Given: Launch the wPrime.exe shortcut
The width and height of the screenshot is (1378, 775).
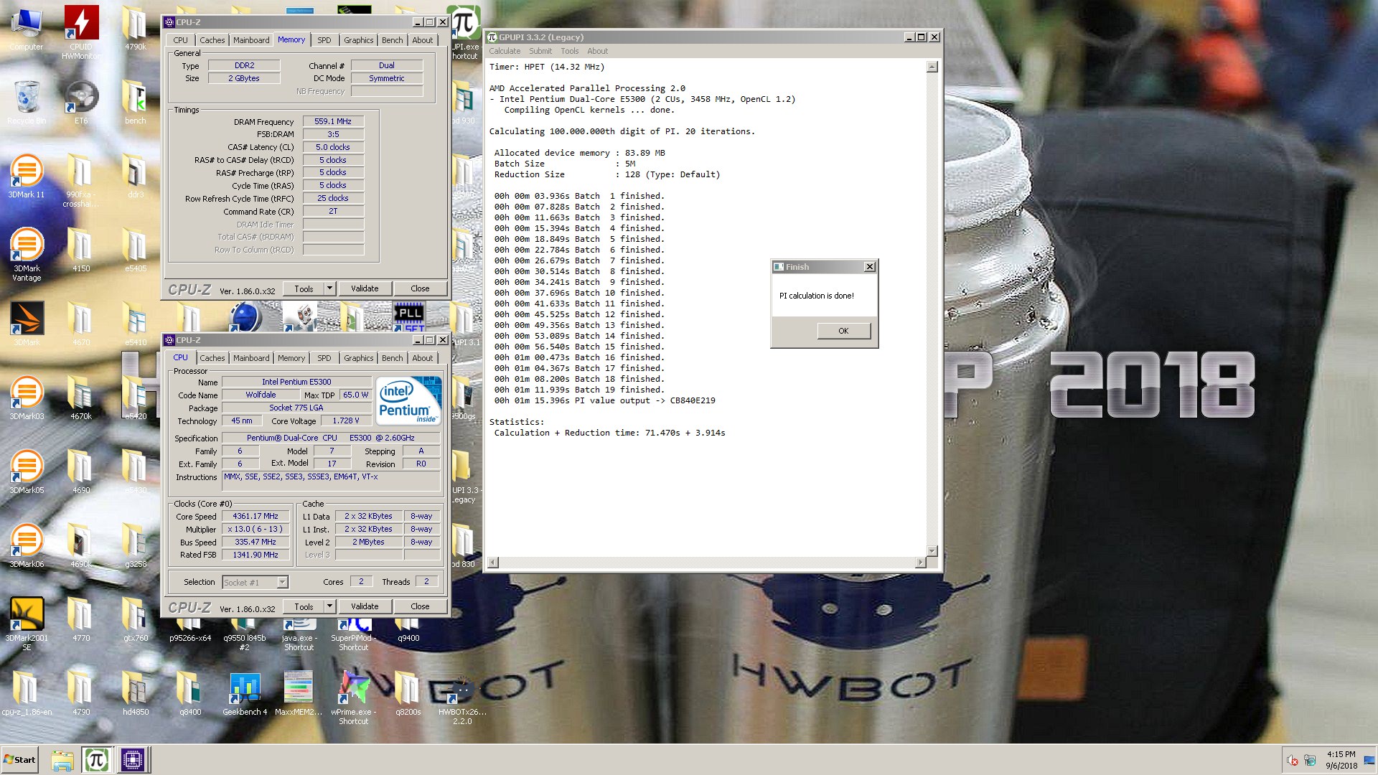Looking at the screenshot, I should [354, 698].
